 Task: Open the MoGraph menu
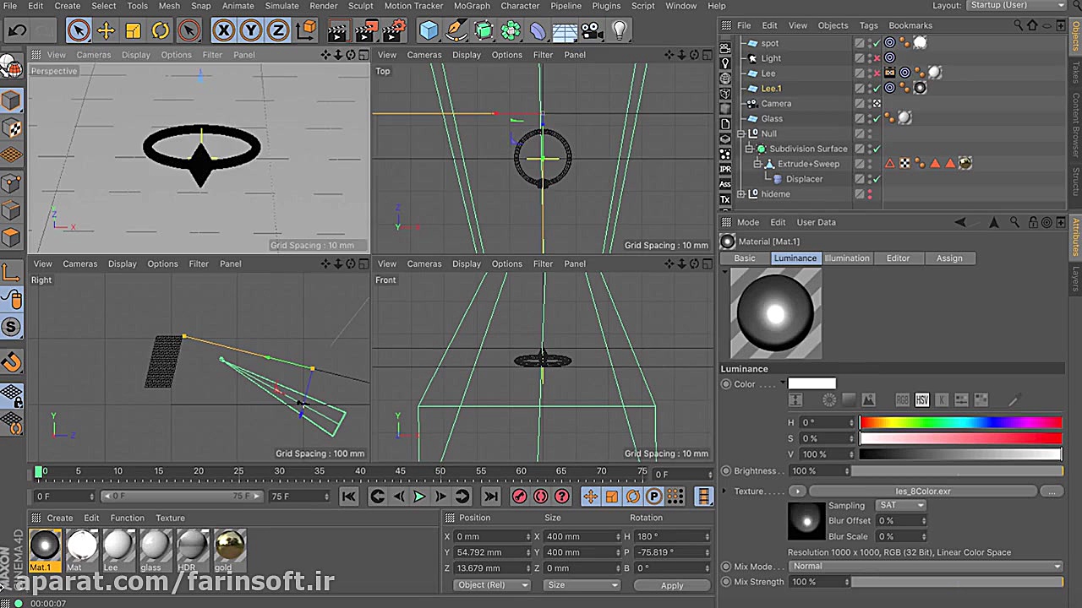coord(472,6)
